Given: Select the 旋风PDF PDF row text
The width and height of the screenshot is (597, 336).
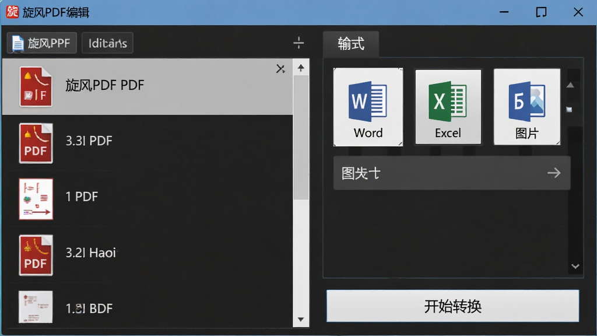Looking at the screenshot, I should point(105,85).
